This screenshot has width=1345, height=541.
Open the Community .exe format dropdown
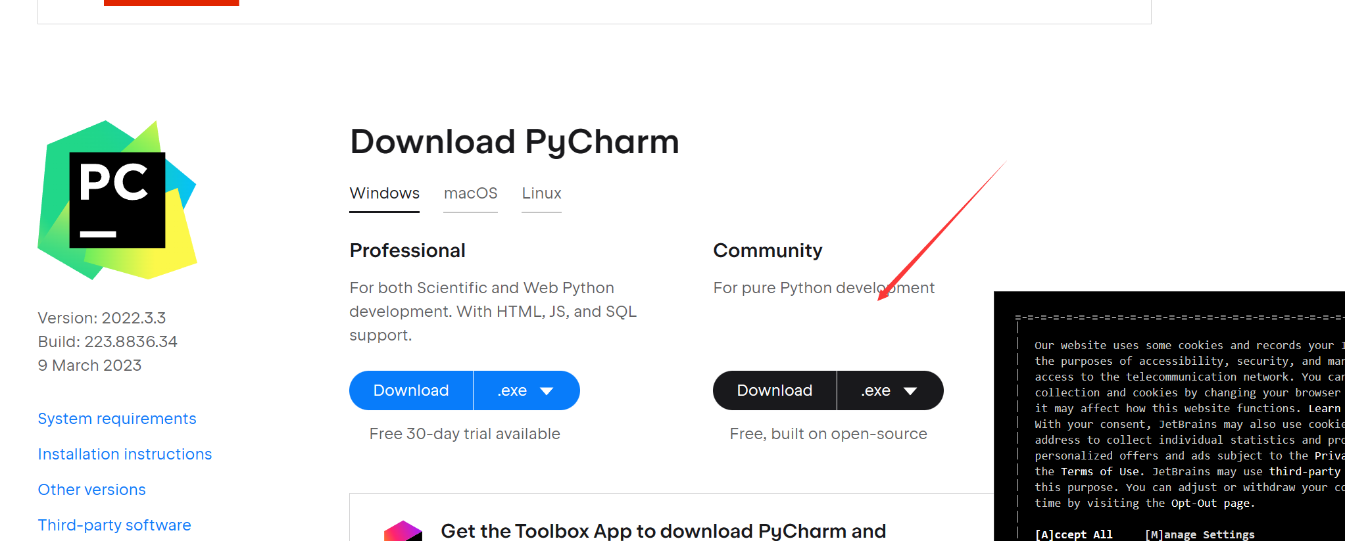[890, 390]
